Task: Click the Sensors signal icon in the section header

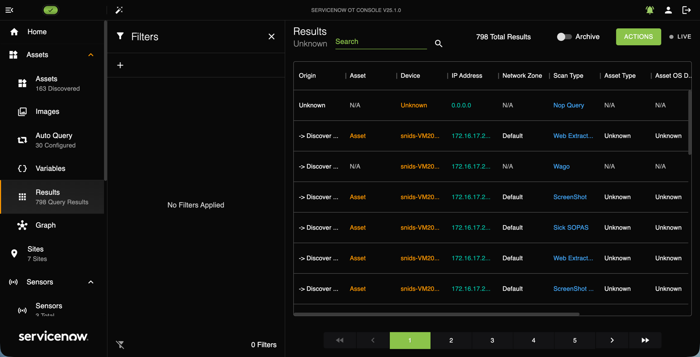Action: (x=14, y=282)
